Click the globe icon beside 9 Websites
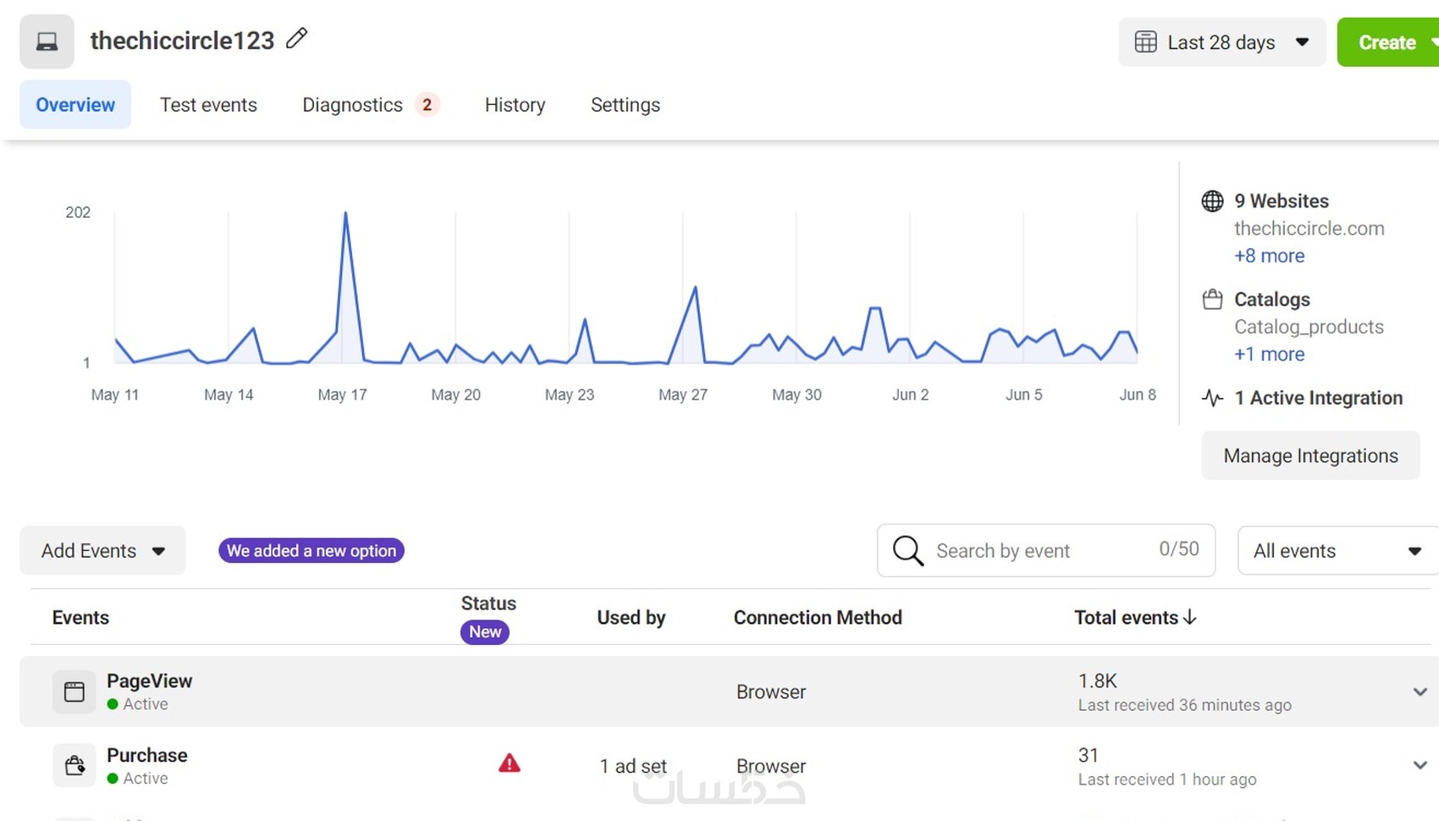The image size is (1439, 821). pos(1212,201)
